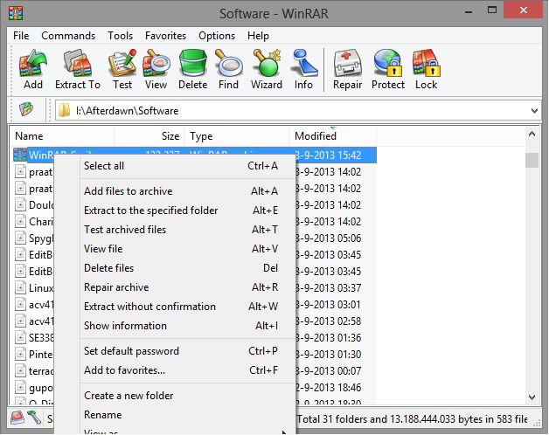Click the Protect toolbar icon
The height and width of the screenshot is (435, 549).
388,69
